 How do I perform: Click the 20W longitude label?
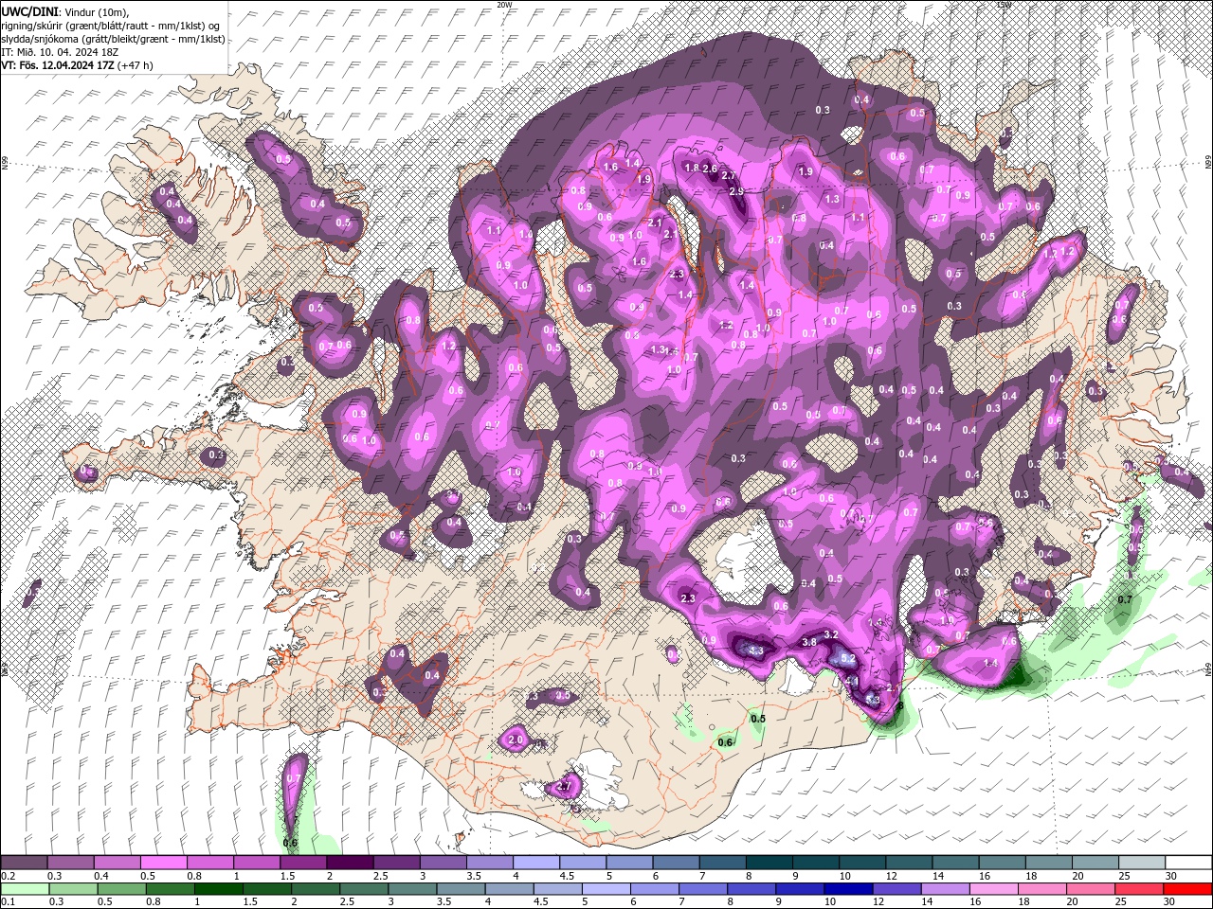(x=503, y=5)
